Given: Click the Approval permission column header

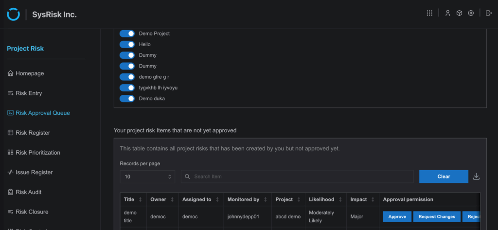Looking at the screenshot, I should coord(408,199).
